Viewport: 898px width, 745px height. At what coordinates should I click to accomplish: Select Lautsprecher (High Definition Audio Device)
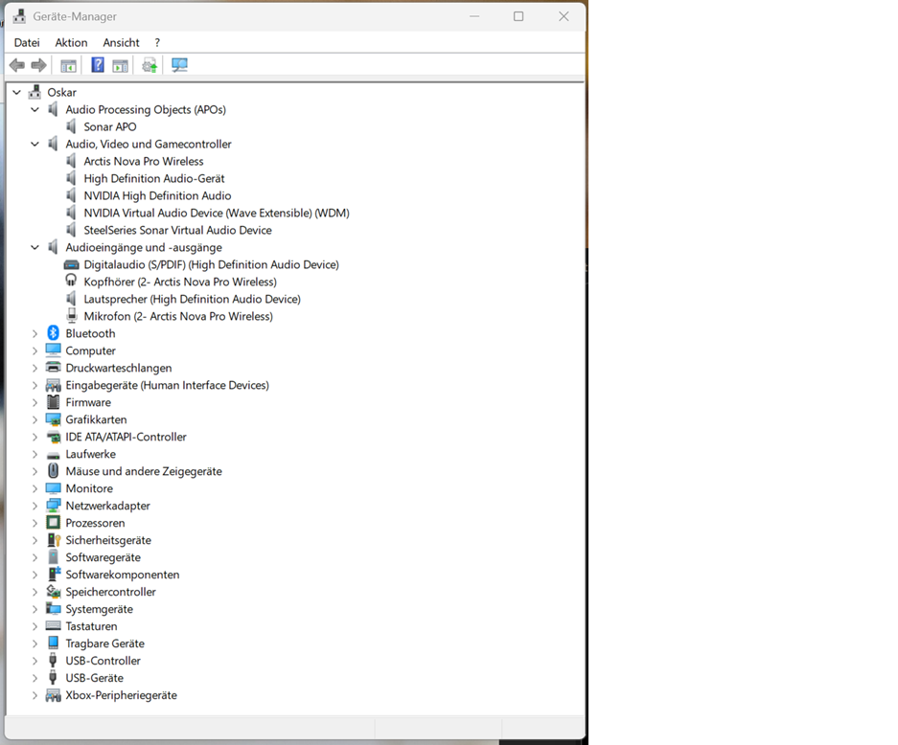pos(192,299)
